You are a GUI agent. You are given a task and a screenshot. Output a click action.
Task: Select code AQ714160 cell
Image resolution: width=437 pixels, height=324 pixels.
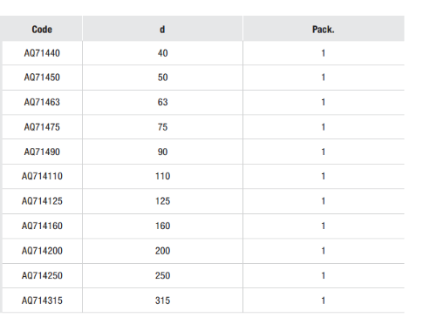tap(42, 226)
